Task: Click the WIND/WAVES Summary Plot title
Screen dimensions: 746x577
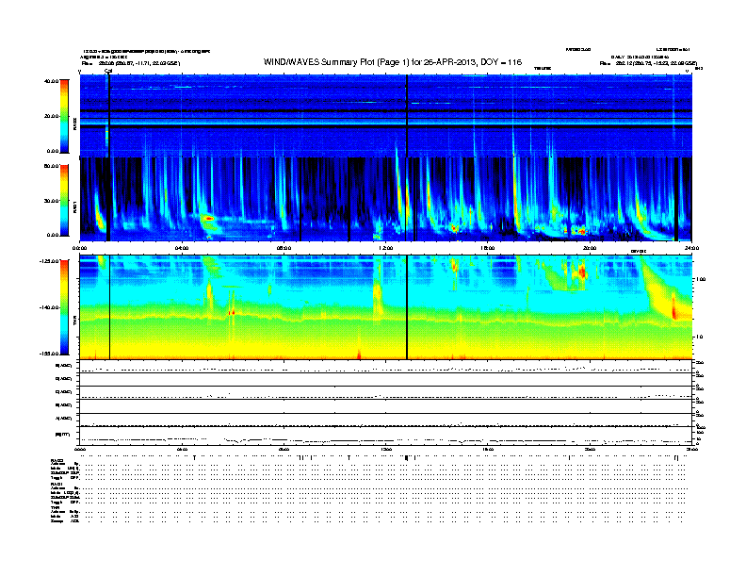Action: [x=393, y=62]
